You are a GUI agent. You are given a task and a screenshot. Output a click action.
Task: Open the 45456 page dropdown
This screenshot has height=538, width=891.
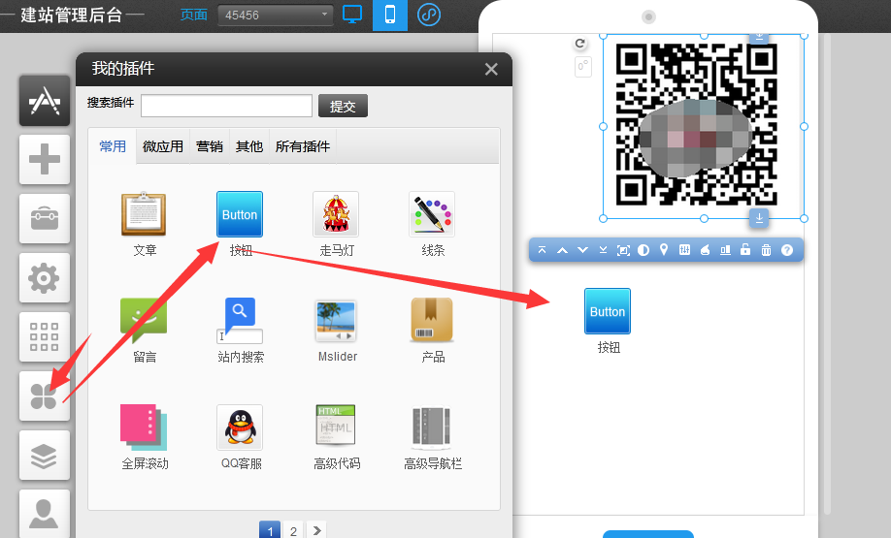(276, 16)
